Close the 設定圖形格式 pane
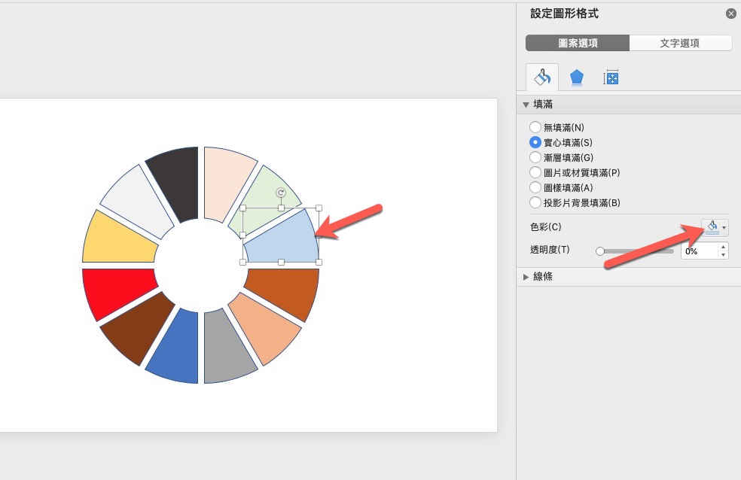 point(730,14)
